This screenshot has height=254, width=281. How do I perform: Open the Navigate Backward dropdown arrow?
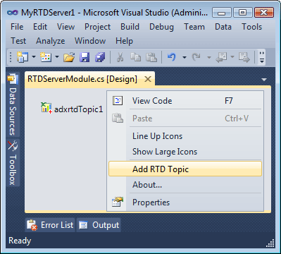tap(232, 56)
